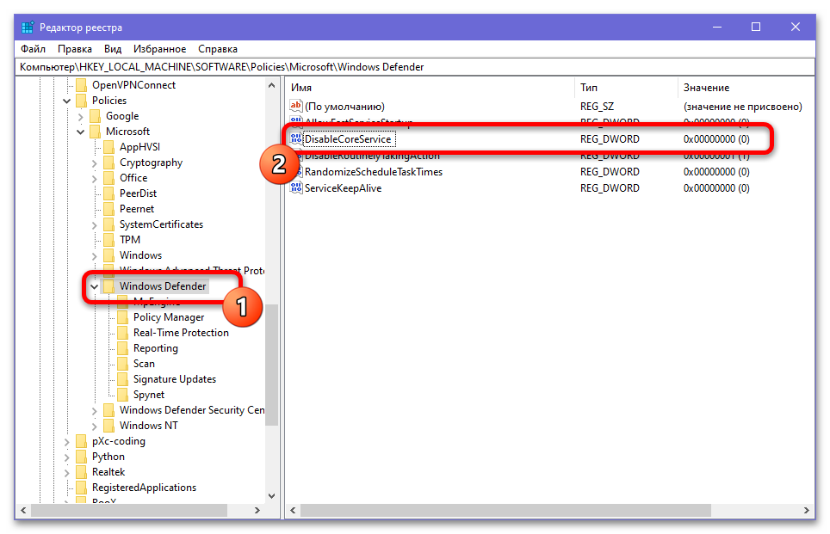Select the pXc-coding key
Image resolution: width=830 pixels, height=534 pixels.
click(x=119, y=441)
